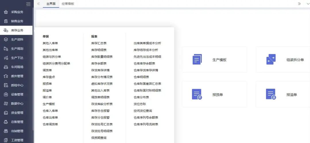Open 其他入库单 from the 单据 list

click(50, 43)
